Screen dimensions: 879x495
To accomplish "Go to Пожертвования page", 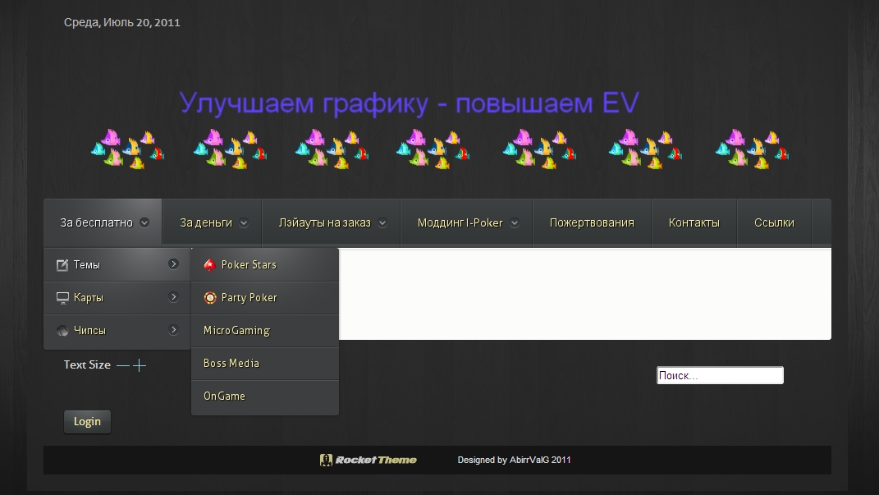I will (x=592, y=222).
